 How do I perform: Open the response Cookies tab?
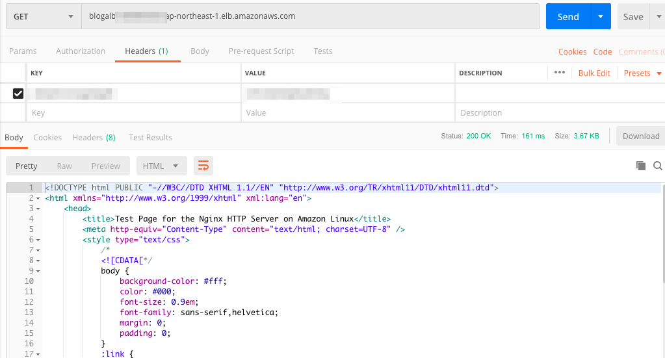click(47, 137)
